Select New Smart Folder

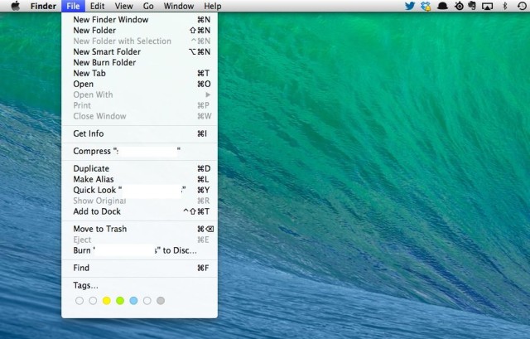[x=106, y=51]
